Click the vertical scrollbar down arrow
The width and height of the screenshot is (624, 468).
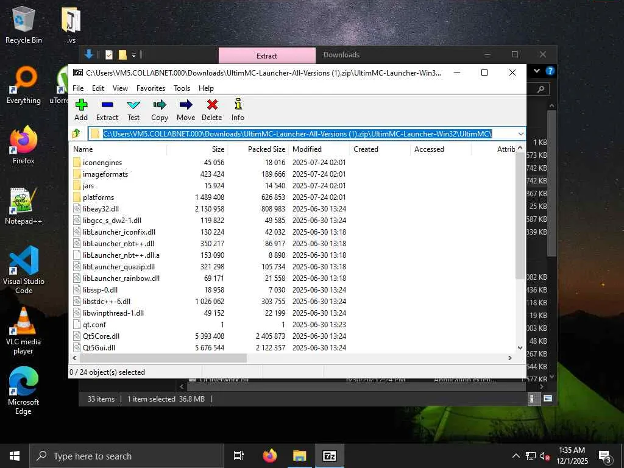click(520, 348)
